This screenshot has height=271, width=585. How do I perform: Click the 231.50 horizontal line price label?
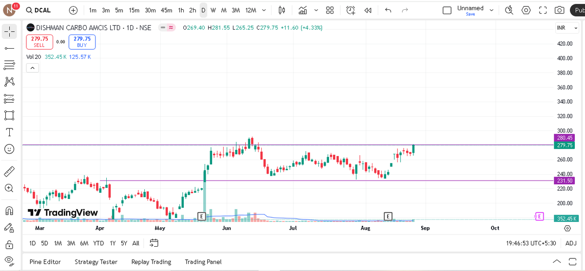click(565, 181)
